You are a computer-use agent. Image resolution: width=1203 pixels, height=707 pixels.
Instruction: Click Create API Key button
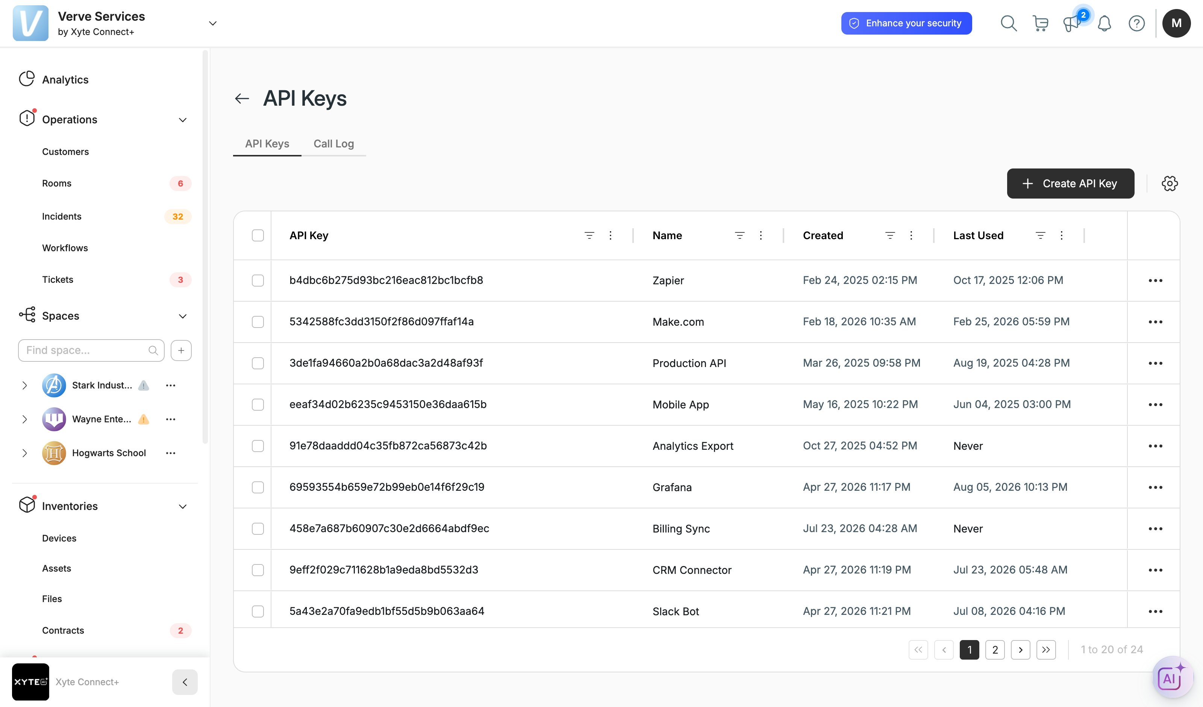coord(1070,184)
